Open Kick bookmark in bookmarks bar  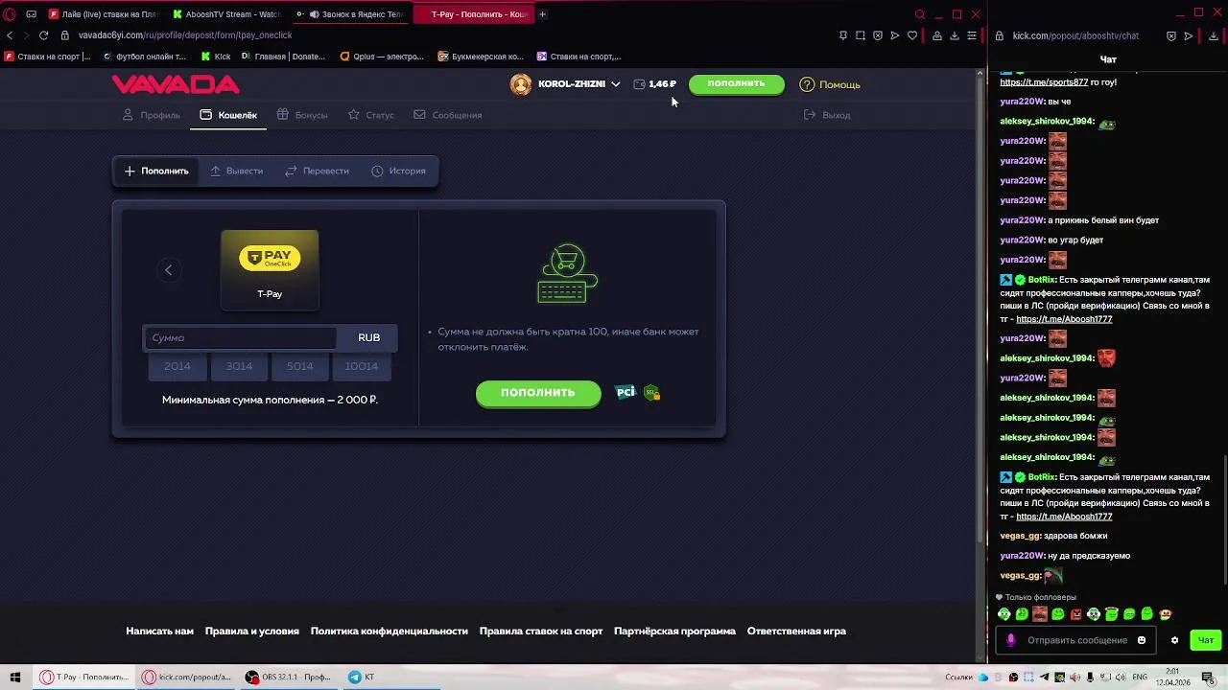coord(216,57)
